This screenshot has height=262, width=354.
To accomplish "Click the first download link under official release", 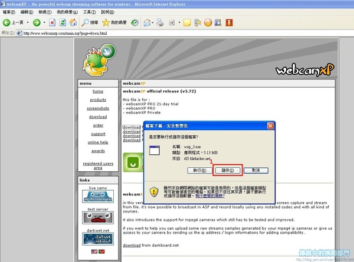I will pos(132,127).
